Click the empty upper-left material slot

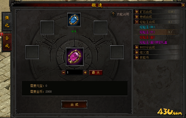pyautogui.click(x=47, y=27)
